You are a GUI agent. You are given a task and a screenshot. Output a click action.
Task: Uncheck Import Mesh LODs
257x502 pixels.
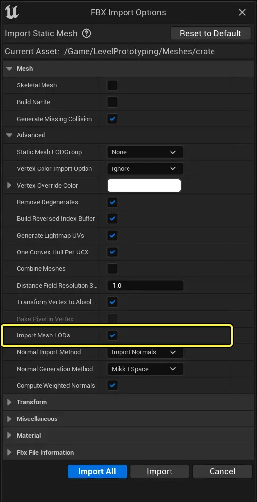pos(112,335)
